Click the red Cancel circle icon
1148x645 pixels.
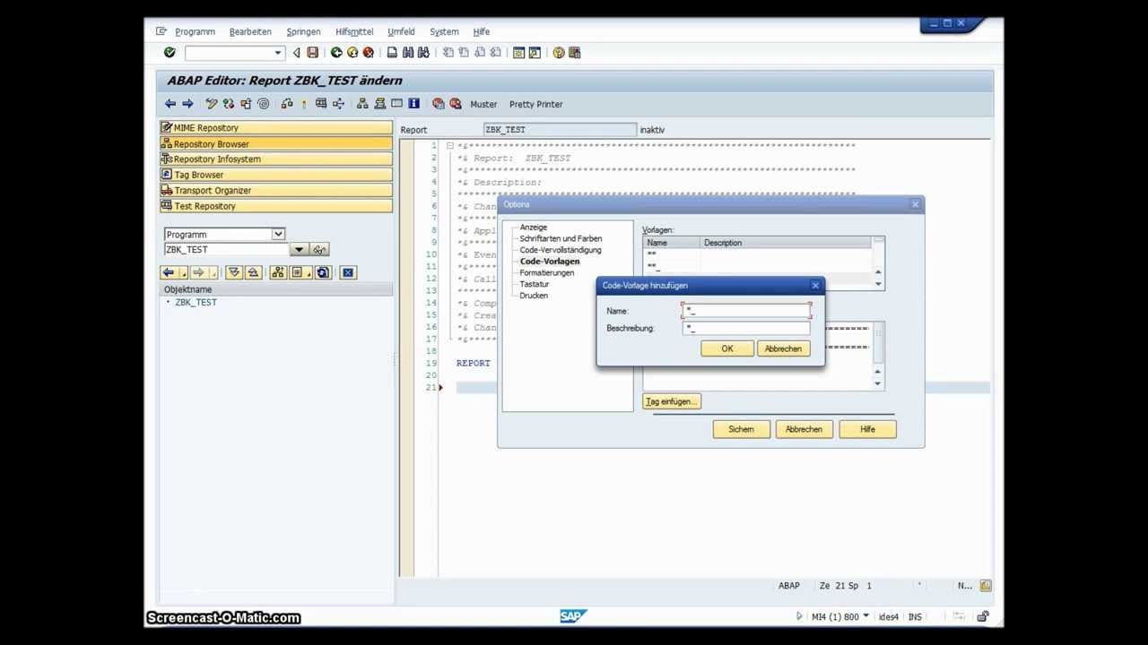click(x=368, y=53)
